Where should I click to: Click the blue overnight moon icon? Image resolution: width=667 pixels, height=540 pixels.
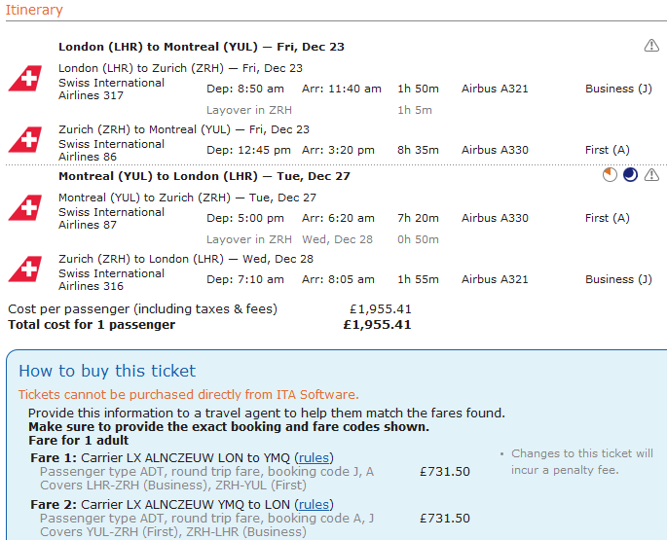coord(630,175)
